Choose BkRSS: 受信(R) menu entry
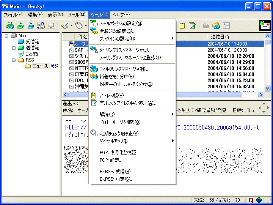 click(x=132, y=172)
